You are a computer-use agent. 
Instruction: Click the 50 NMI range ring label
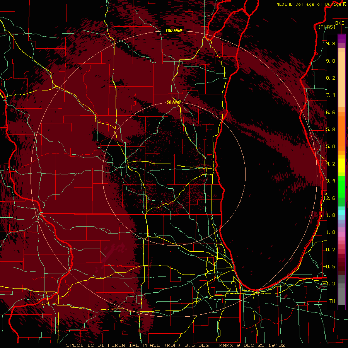[174, 102]
